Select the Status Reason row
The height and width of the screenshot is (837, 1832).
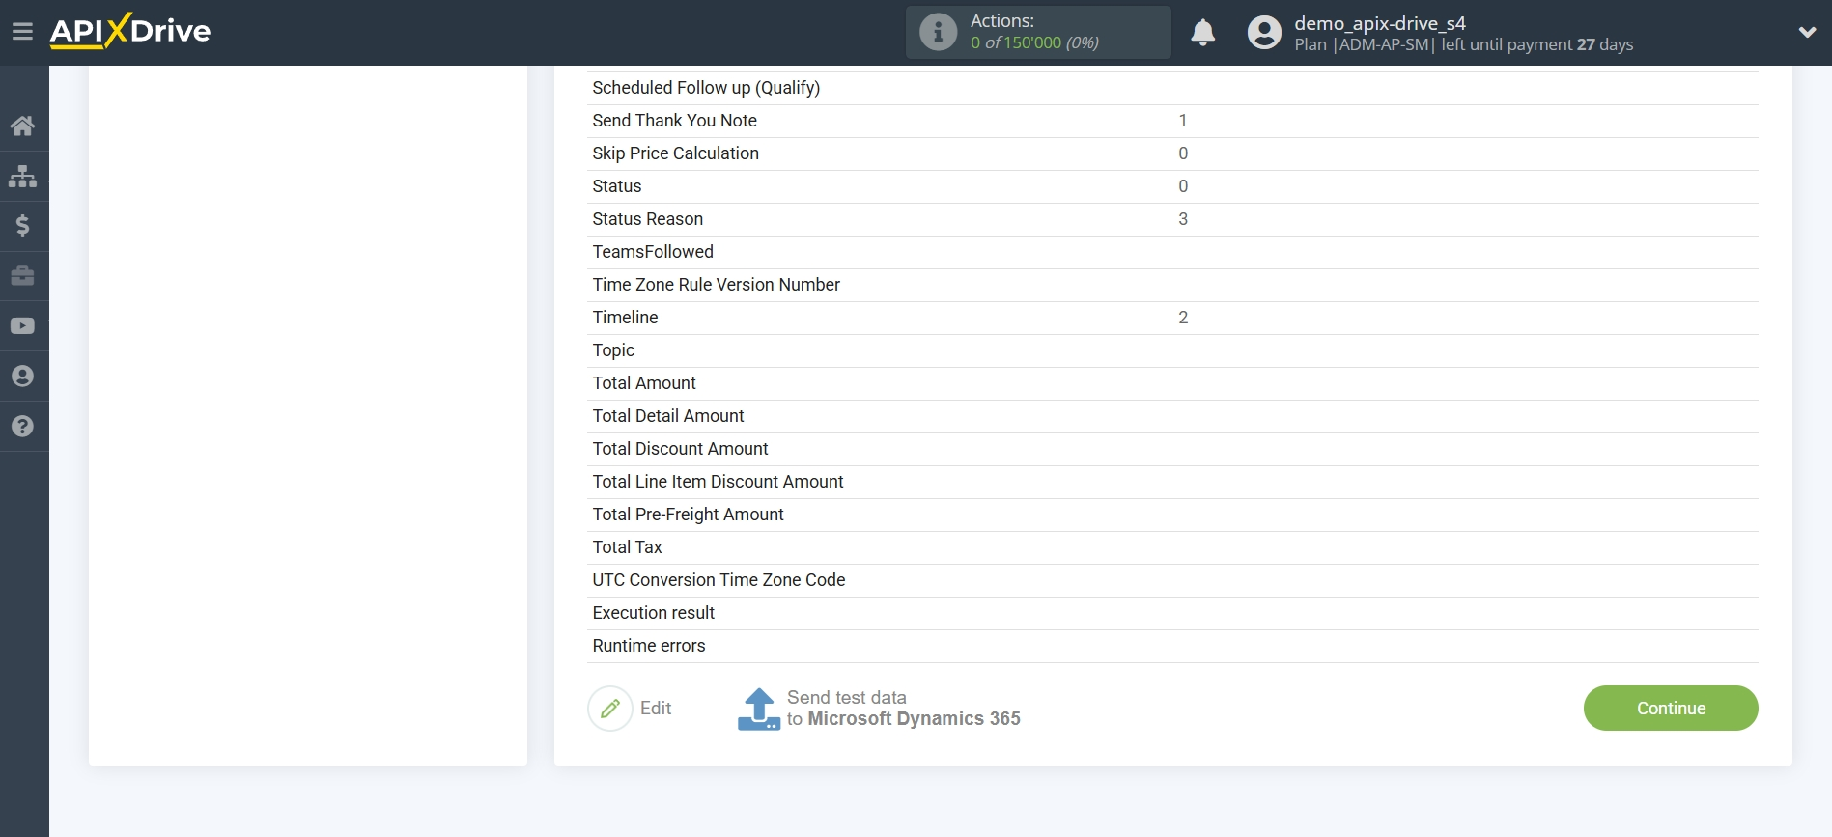1172,219
